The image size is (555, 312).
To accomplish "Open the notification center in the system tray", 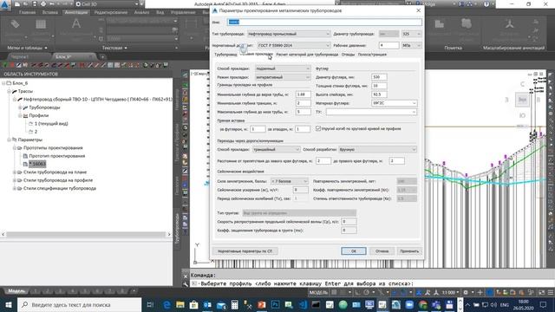I will point(544,304).
